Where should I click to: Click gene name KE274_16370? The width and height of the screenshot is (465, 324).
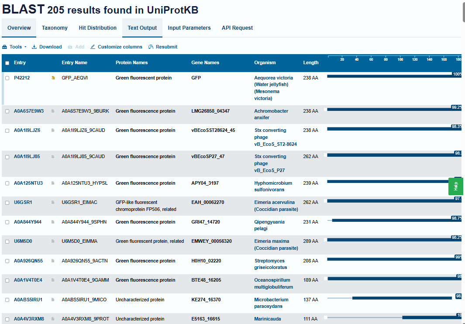tap(206, 300)
